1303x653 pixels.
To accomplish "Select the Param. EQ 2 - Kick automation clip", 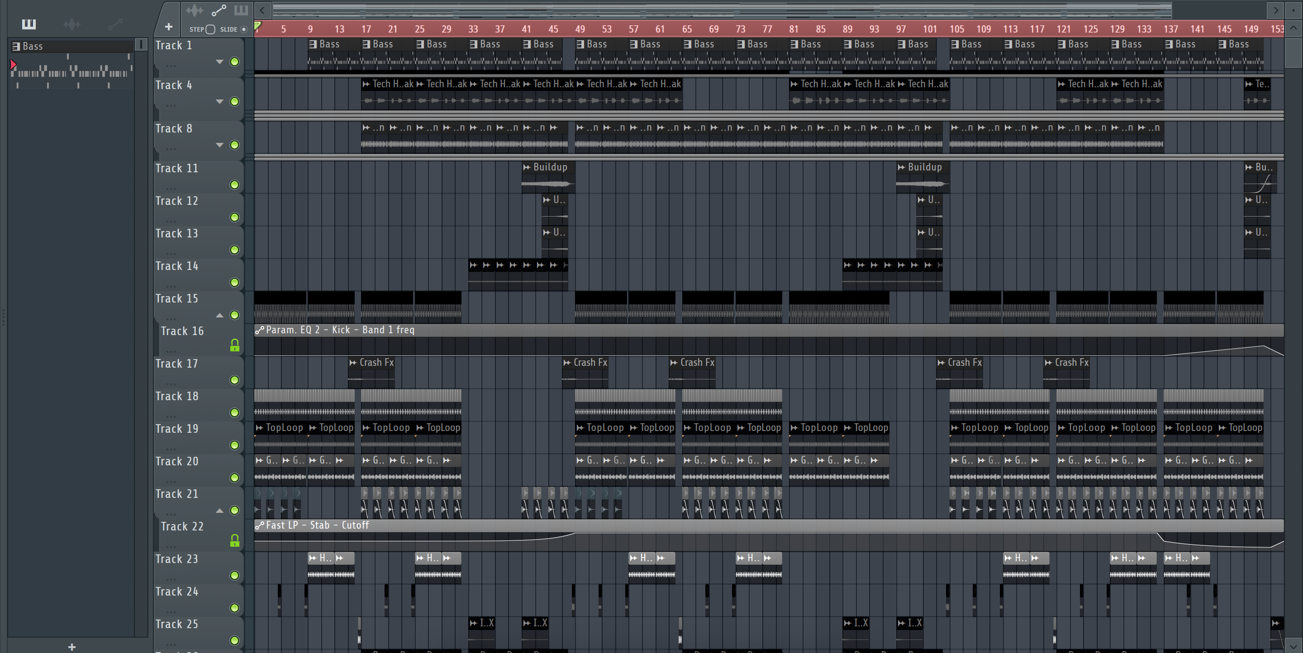I will coord(769,340).
